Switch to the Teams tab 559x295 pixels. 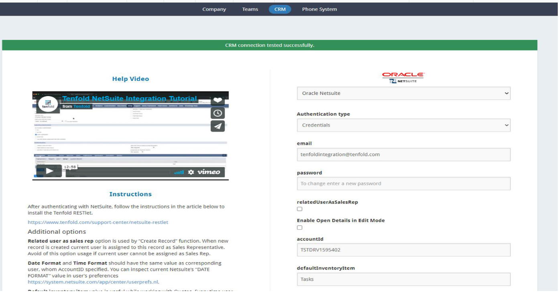[x=250, y=9]
